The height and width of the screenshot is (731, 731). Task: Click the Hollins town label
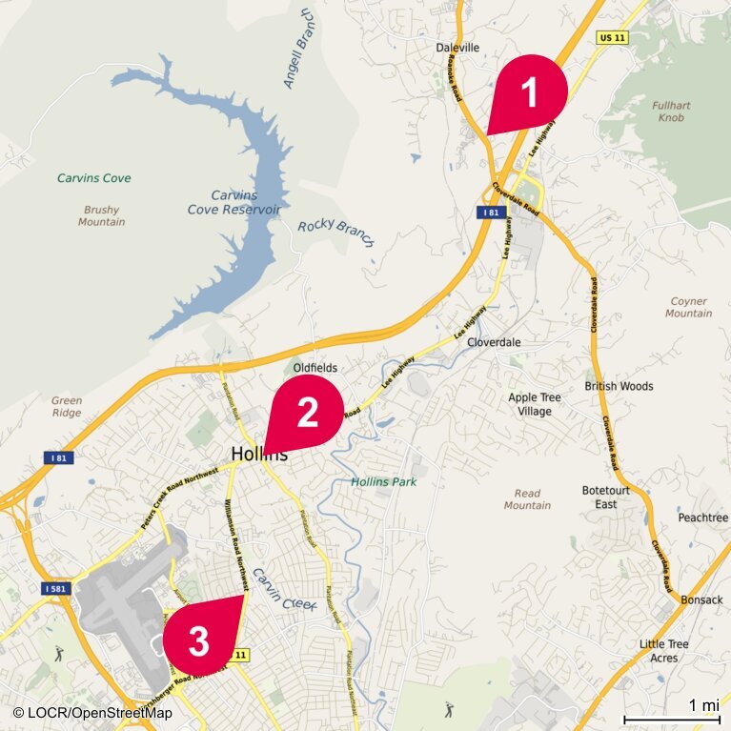[259, 454]
